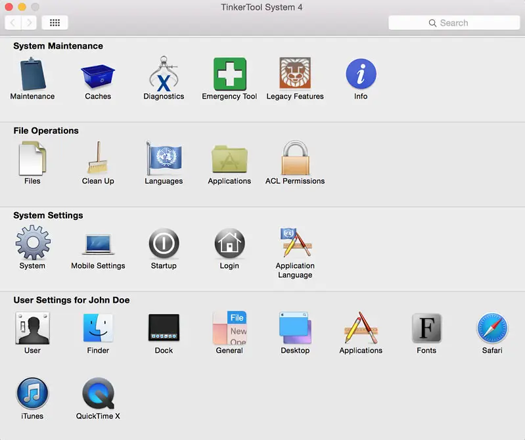Open the Maintenance clipboard pane
This screenshot has height=440, width=525.
coord(32,74)
